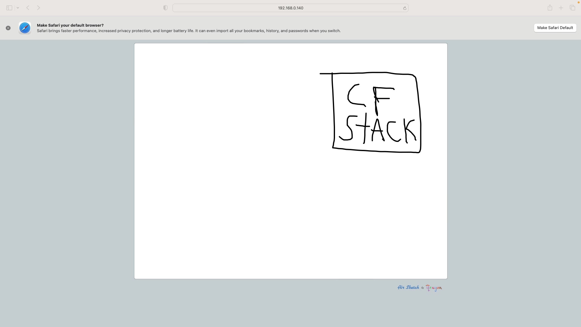The image size is (581, 327).
Task: Open the Share menu icon
Action: click(x=550, y=8)
